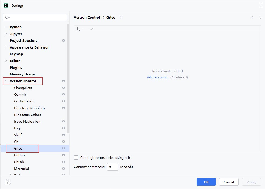Expand the Python settings section
The image size is (265, 189).
pos(6,27)
